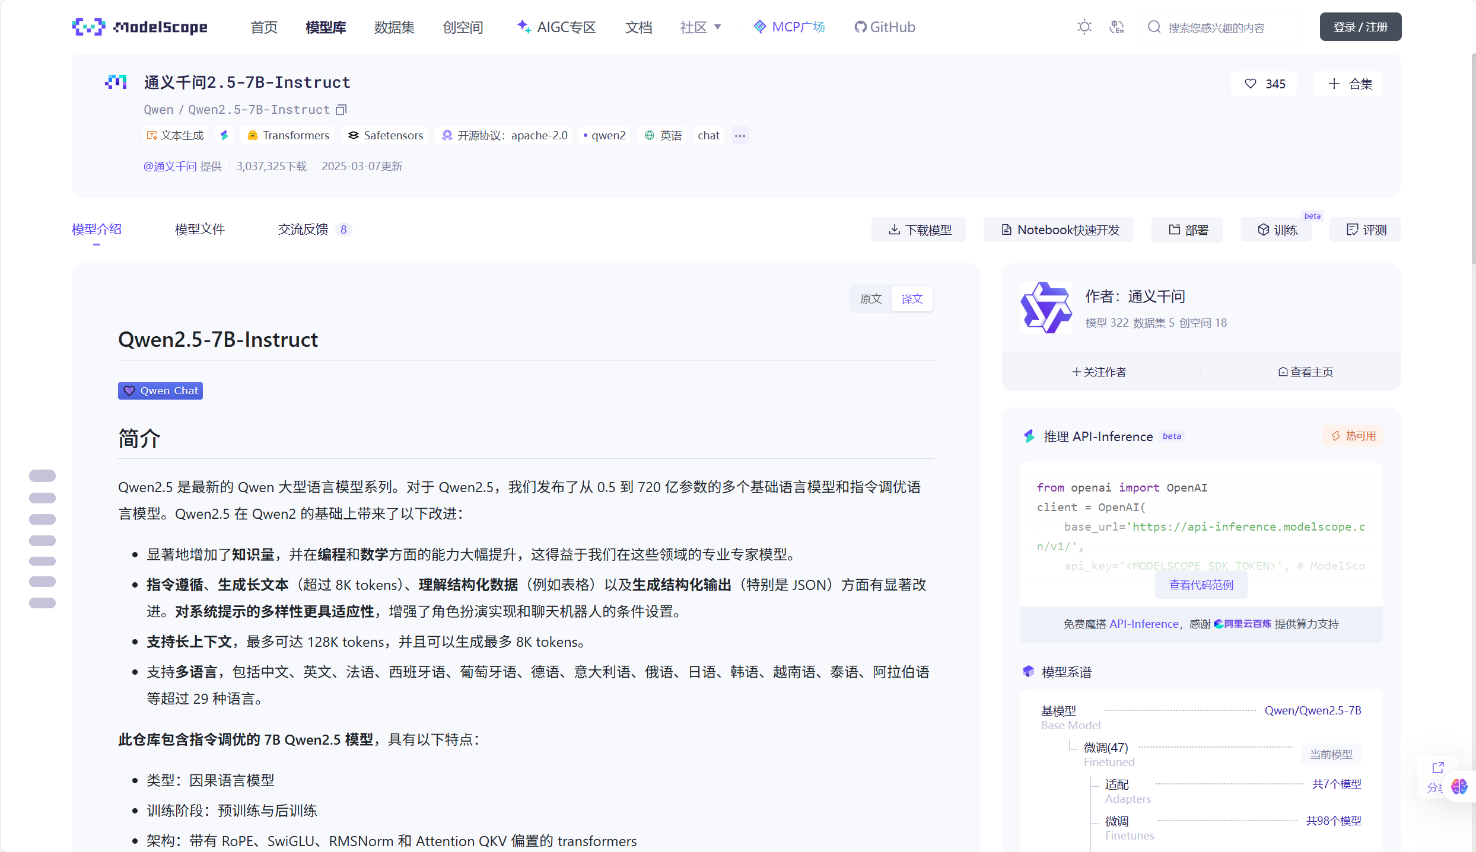Click the 英语 language tag
Image resolution: width=1476 pixels, height=852 pixels.
[x=663, y=135]
